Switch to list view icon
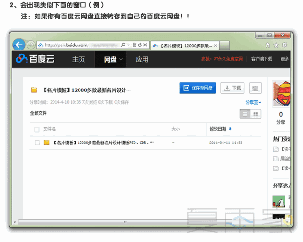303x242 pixels. click(245, 114)
